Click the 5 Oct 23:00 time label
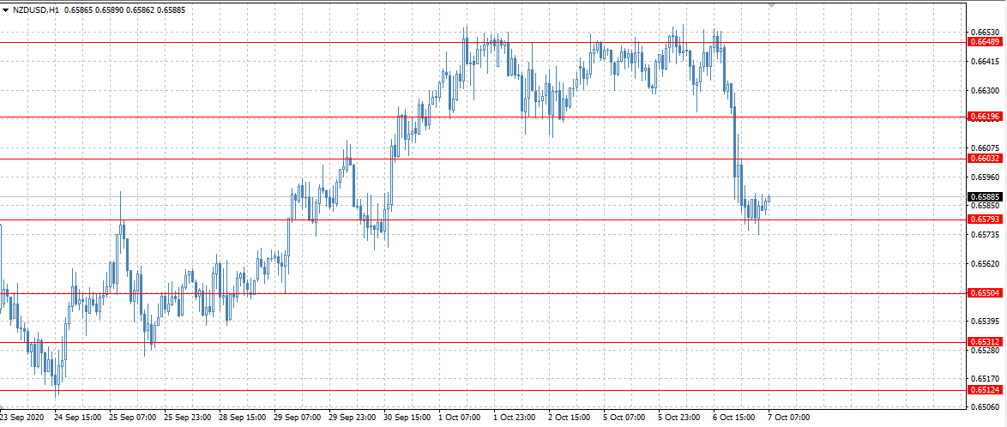 coord(679,418)
